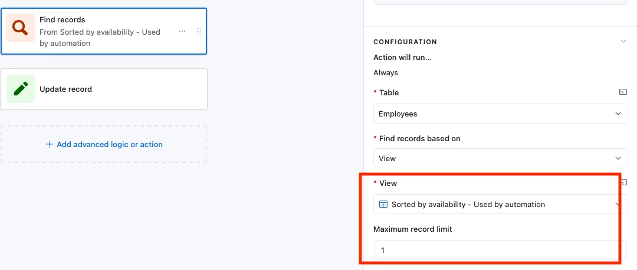This screenshot has height=270, width=637.
Task: Click the Find records description text
Action: (x=99, y=38)
